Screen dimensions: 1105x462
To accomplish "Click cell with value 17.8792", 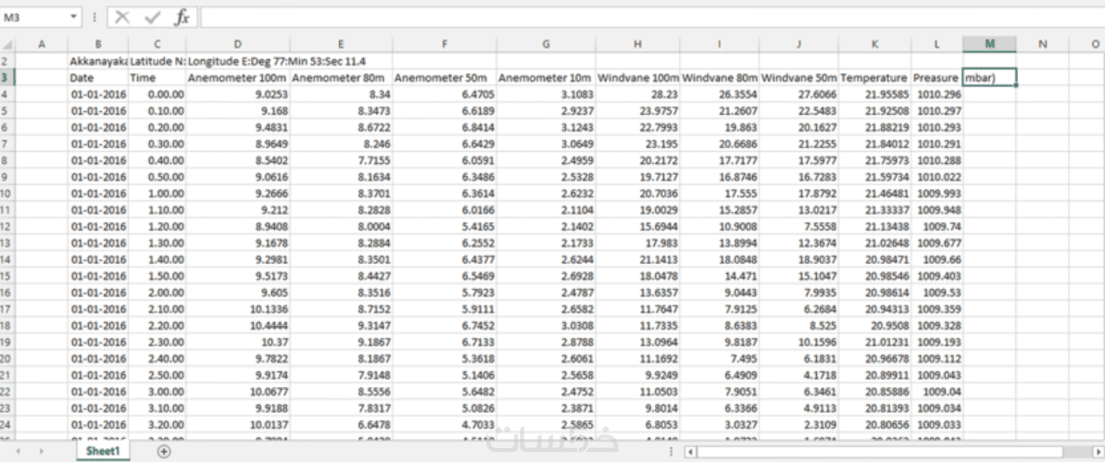I will pyautogui.click(x=798, y=193).
